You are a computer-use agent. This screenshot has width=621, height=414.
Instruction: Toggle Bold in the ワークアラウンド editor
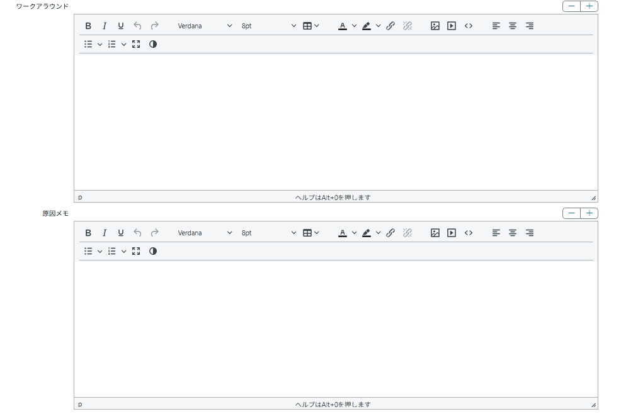[x=88, y=26]
